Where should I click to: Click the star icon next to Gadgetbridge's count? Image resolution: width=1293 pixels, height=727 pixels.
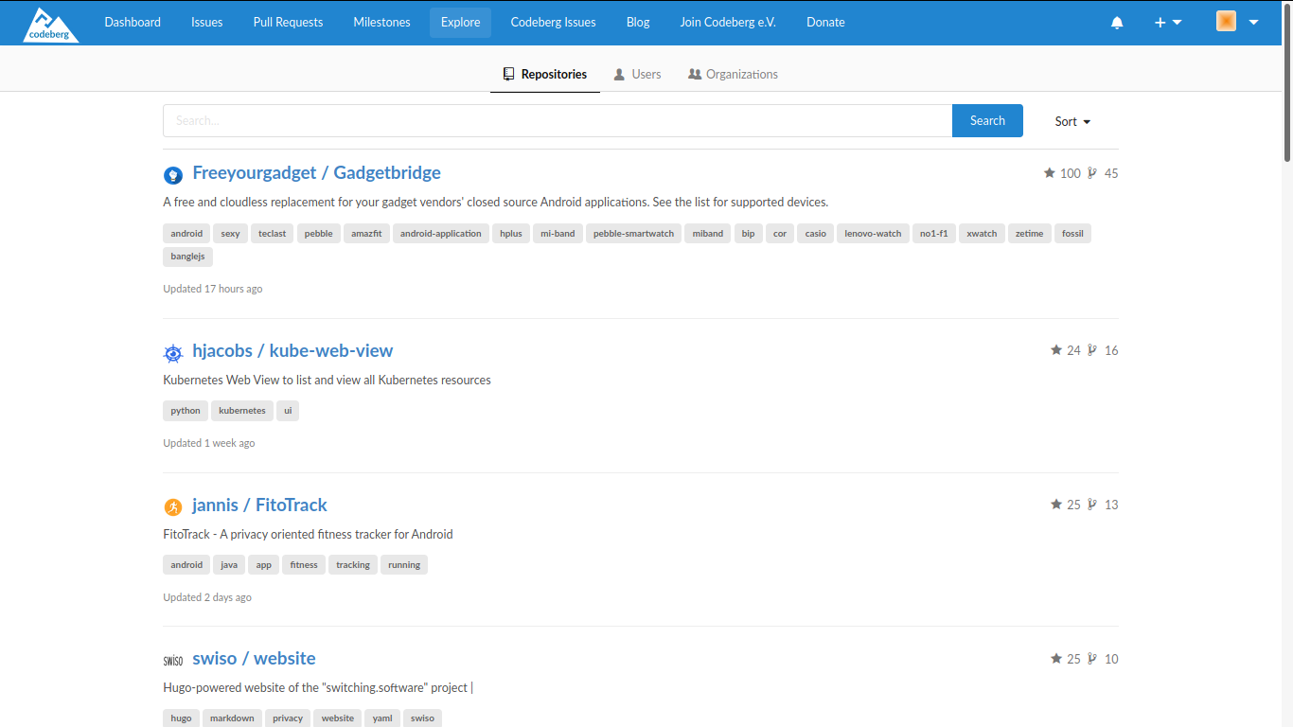click(x=1049, y=173)
